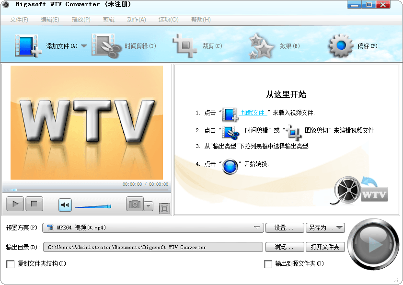This screenshot has height=285, width=403.
Task: Open the Effects (效果) stars icon
Action: click(262, 46)
